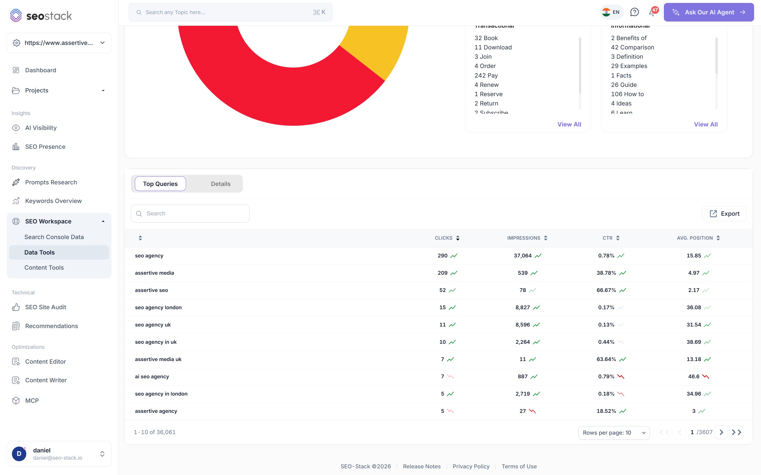
Task: Click the '242 Pay' transactional entry
Action: pos(486,75)
